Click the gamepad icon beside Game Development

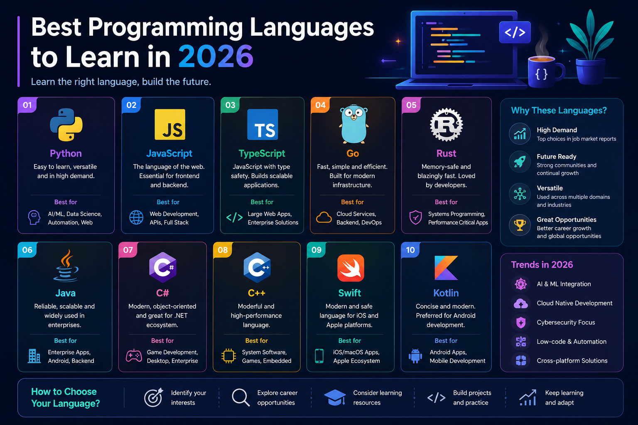(134, 356)
